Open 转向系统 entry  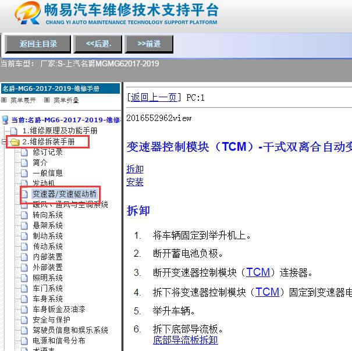tap(48, 215)
